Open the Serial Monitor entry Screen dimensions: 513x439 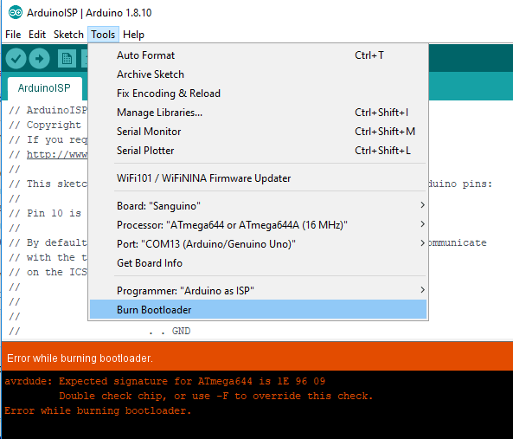pos(258,132)
